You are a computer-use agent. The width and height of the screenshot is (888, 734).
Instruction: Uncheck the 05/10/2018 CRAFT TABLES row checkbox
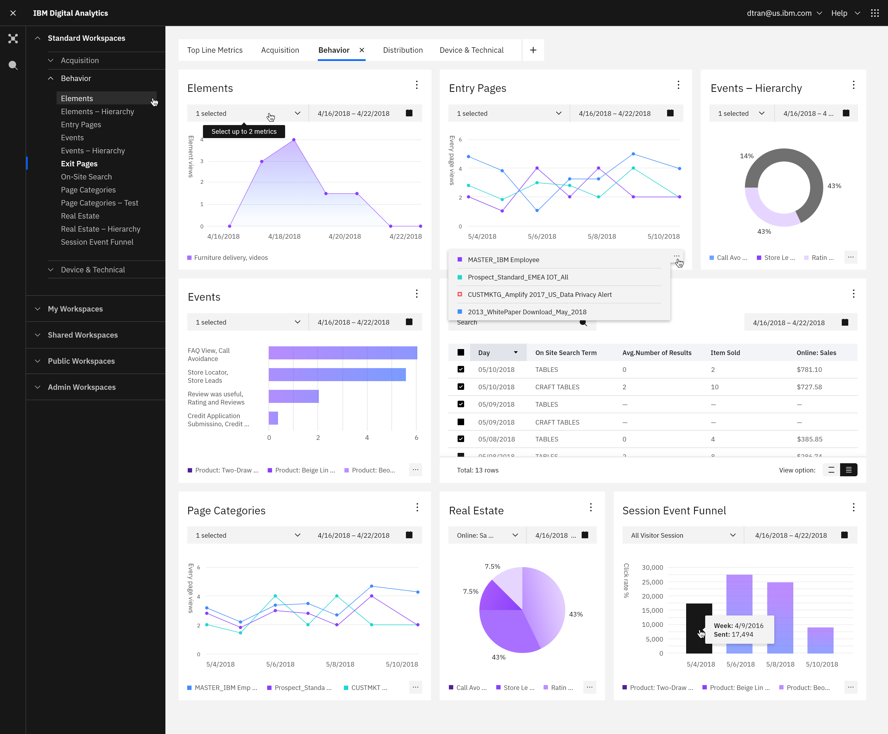[461, 387]
